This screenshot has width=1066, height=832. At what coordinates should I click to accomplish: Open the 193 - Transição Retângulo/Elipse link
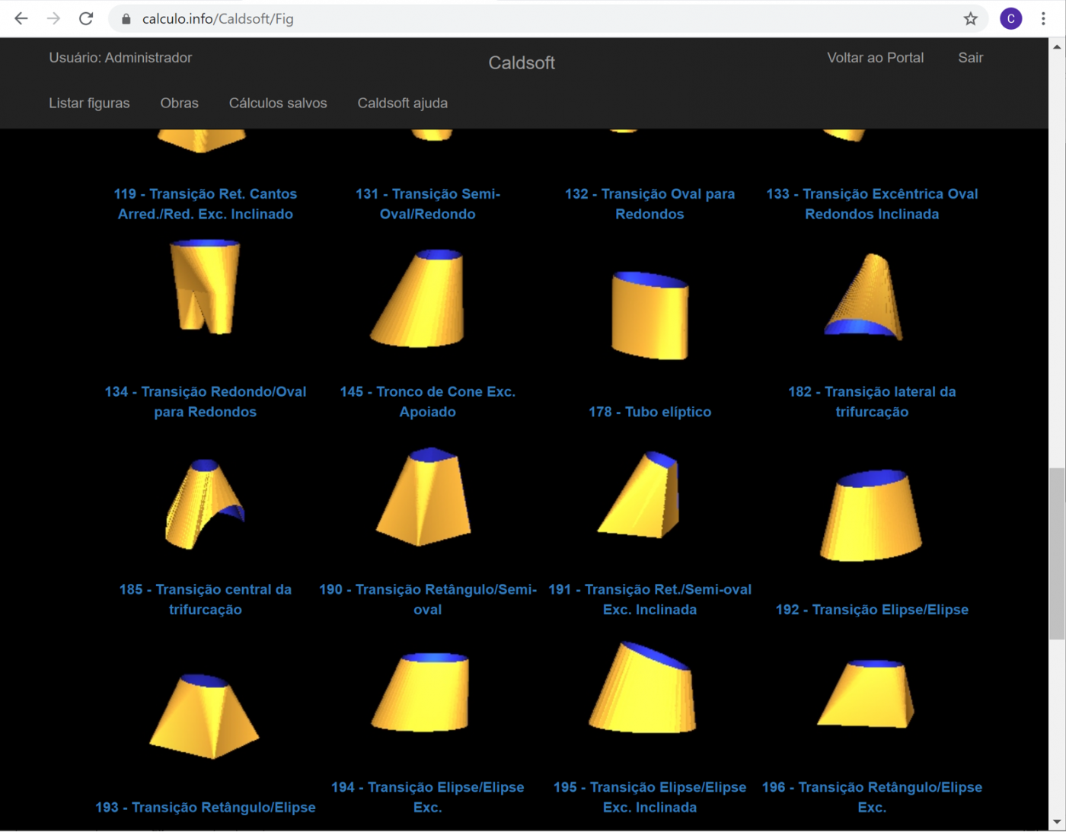point(205,807)
